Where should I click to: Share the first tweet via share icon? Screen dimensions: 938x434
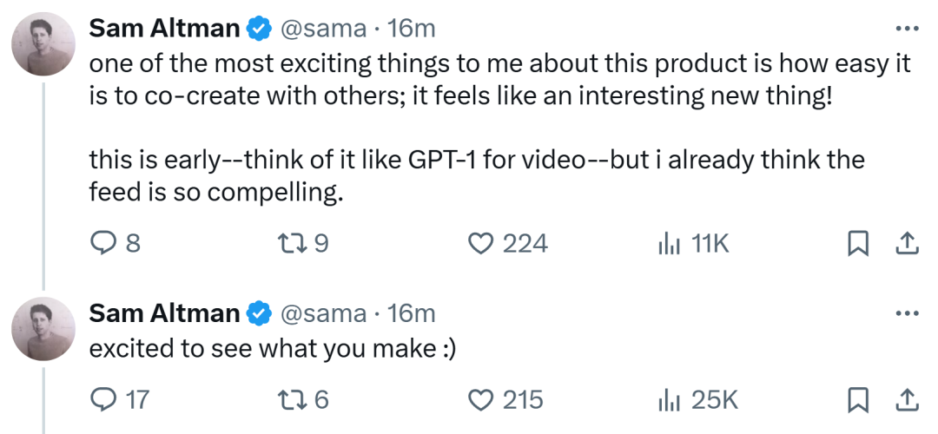tap(907, 244)
